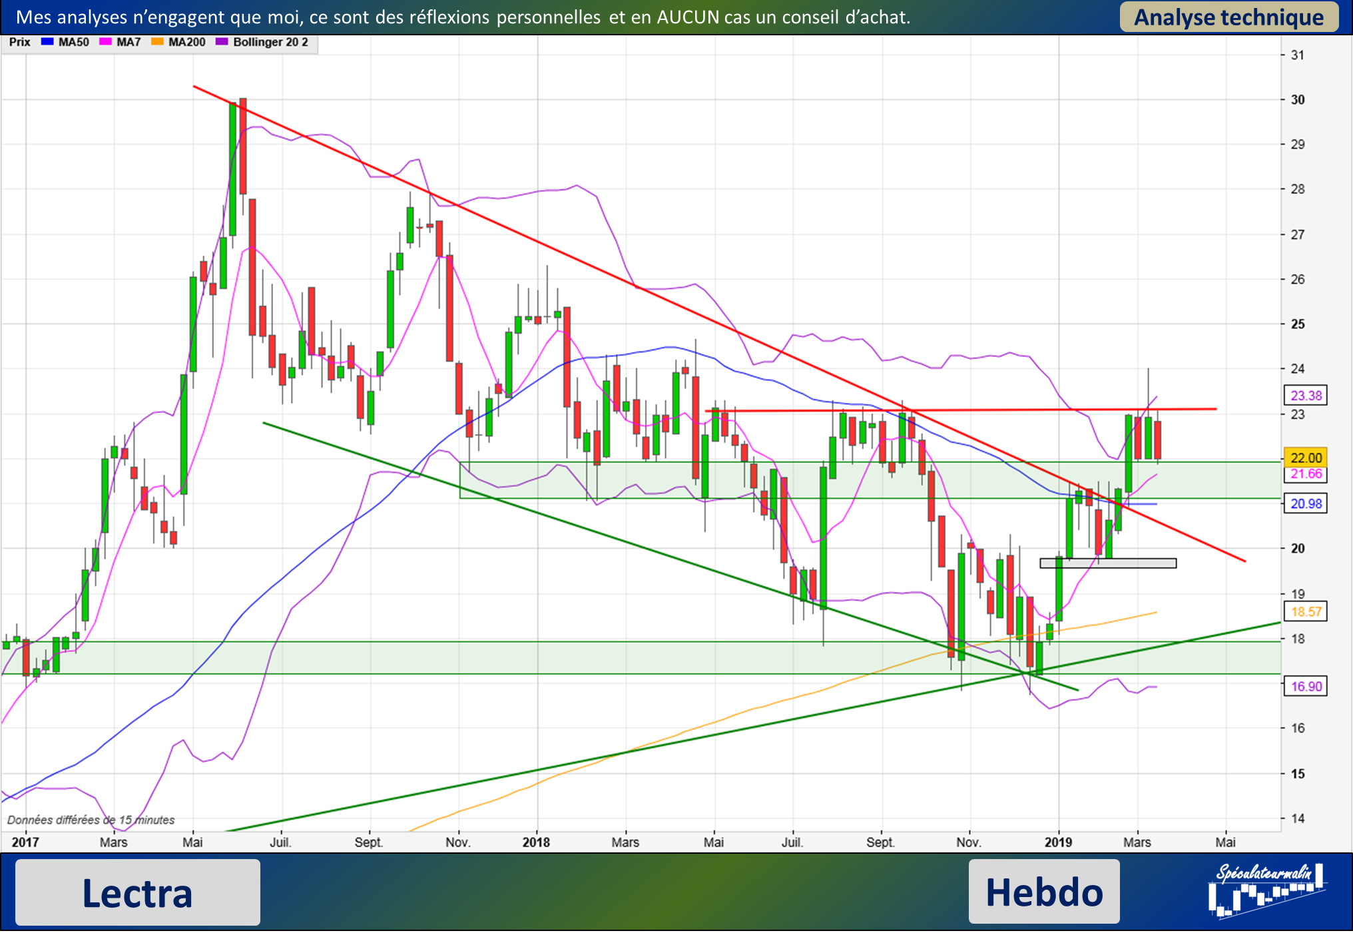Image resolution: width=1353 pixels, height=939 pixels.
Task: Click the 23.38 Bollinger upper price tag
Action: coord(1305,396)
